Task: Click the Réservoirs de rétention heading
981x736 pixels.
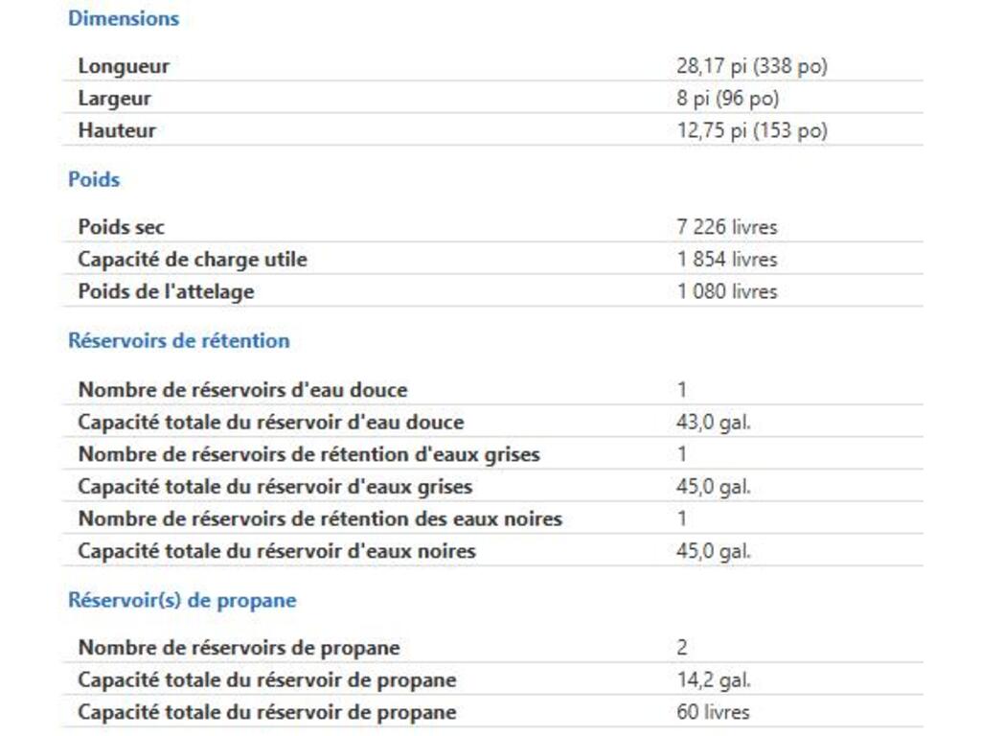Action: [x=178, y=340]
